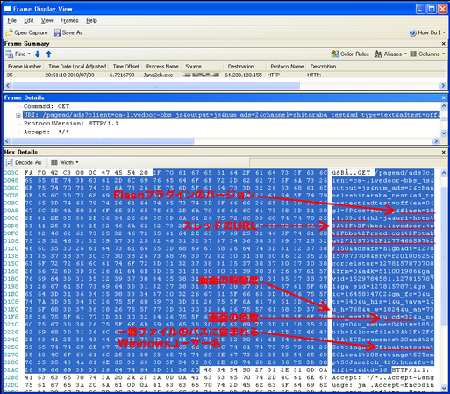Click the How Do I question icon
Screen dimensions: 450x394
point(412,32)
